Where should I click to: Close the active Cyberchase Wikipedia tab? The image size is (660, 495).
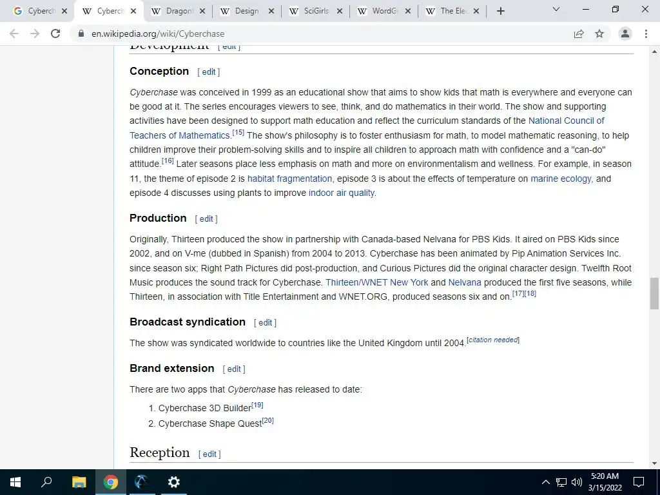pos(133,12)
